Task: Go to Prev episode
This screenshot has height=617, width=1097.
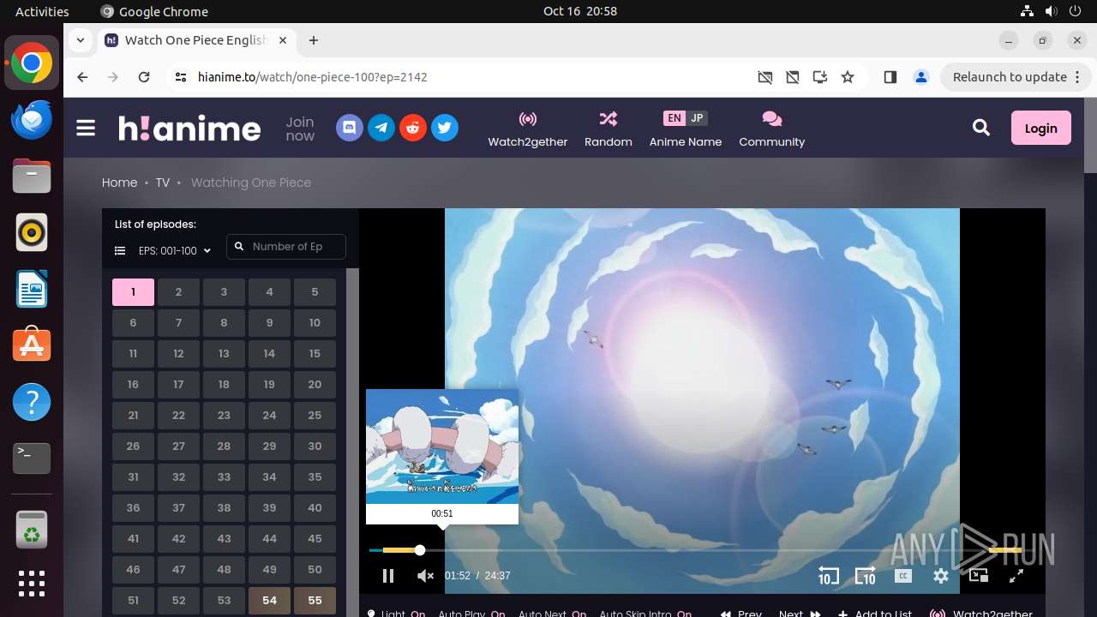Action: [741, 613]
